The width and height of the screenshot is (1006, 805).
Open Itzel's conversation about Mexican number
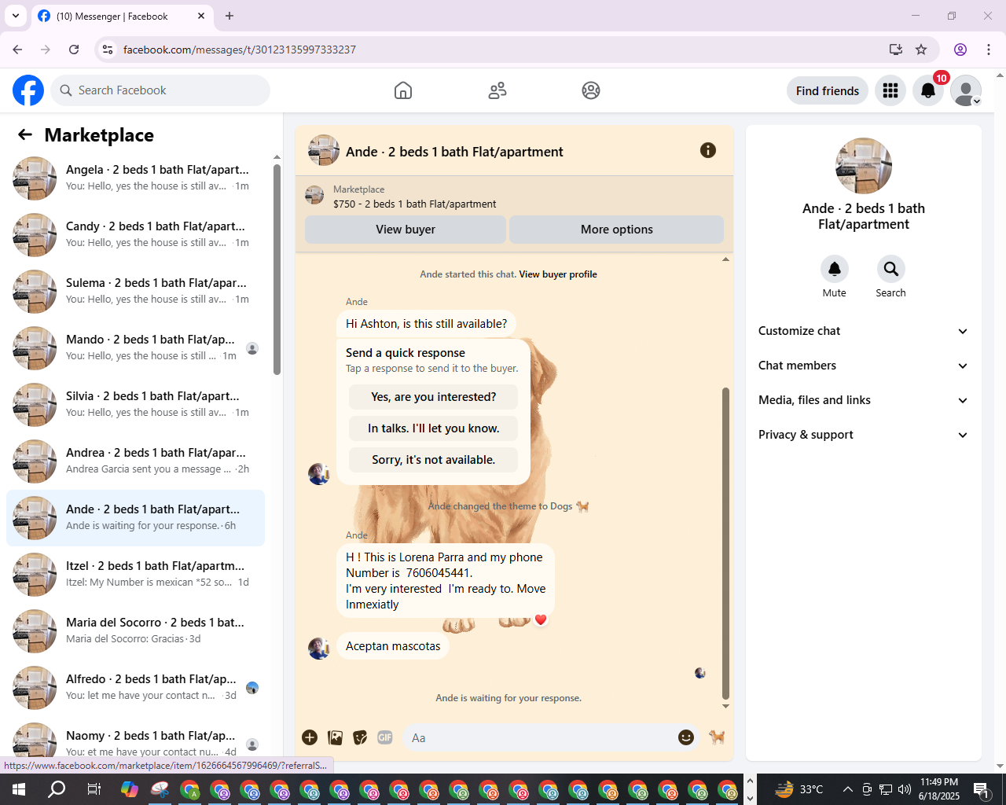[x=135, y=575]
